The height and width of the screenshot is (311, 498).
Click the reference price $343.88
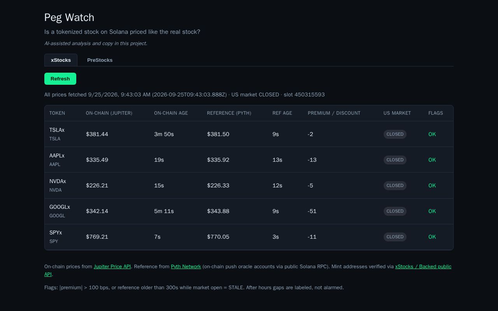coord(218,211)
